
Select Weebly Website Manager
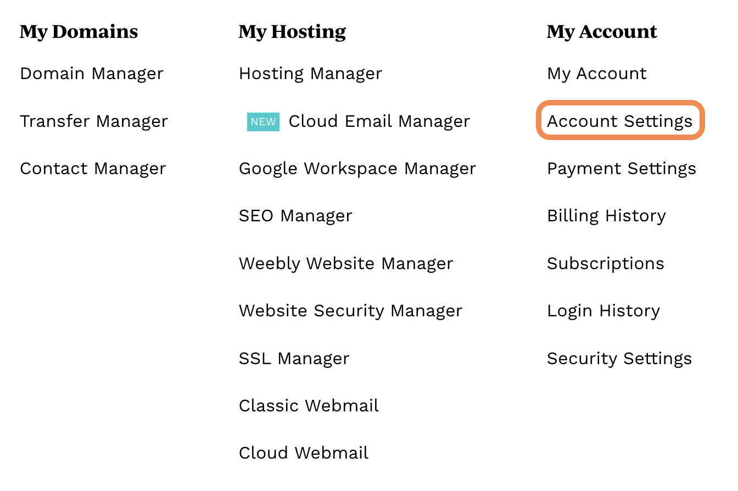click(x=345, y=263)
